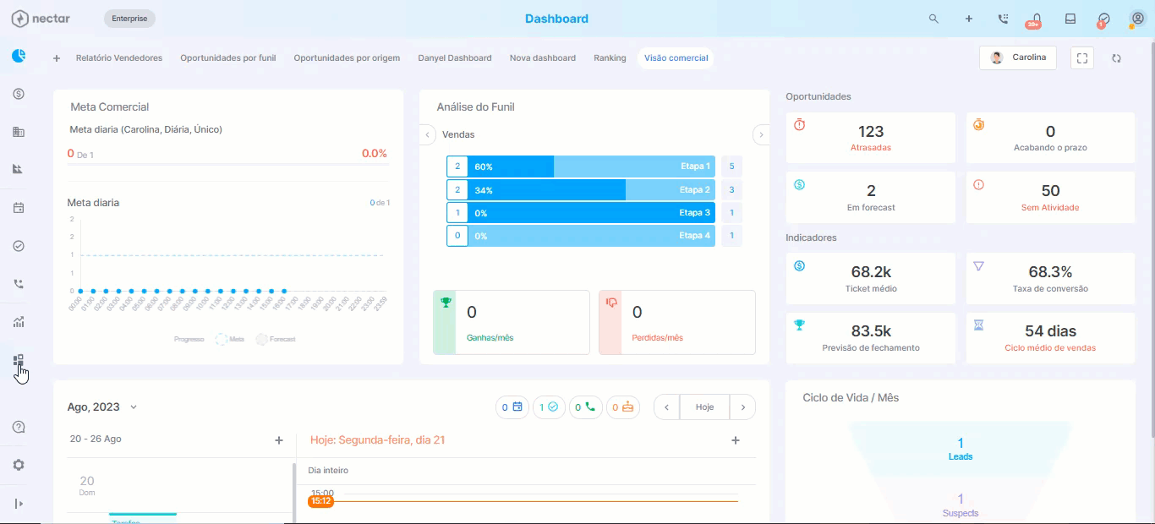
Task: Open the Ciclo médio de vendas card
Action: (x=1050, y=338)
